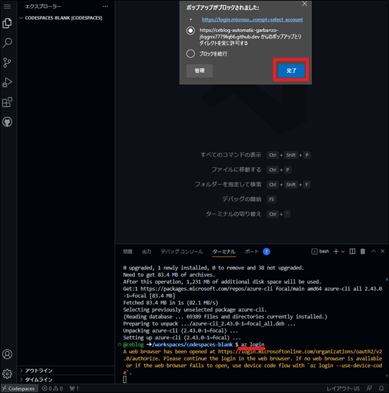Switch to the デバッグ コンソール tab
This screenshot has height=393, width=389.
[x=182, y=252]
